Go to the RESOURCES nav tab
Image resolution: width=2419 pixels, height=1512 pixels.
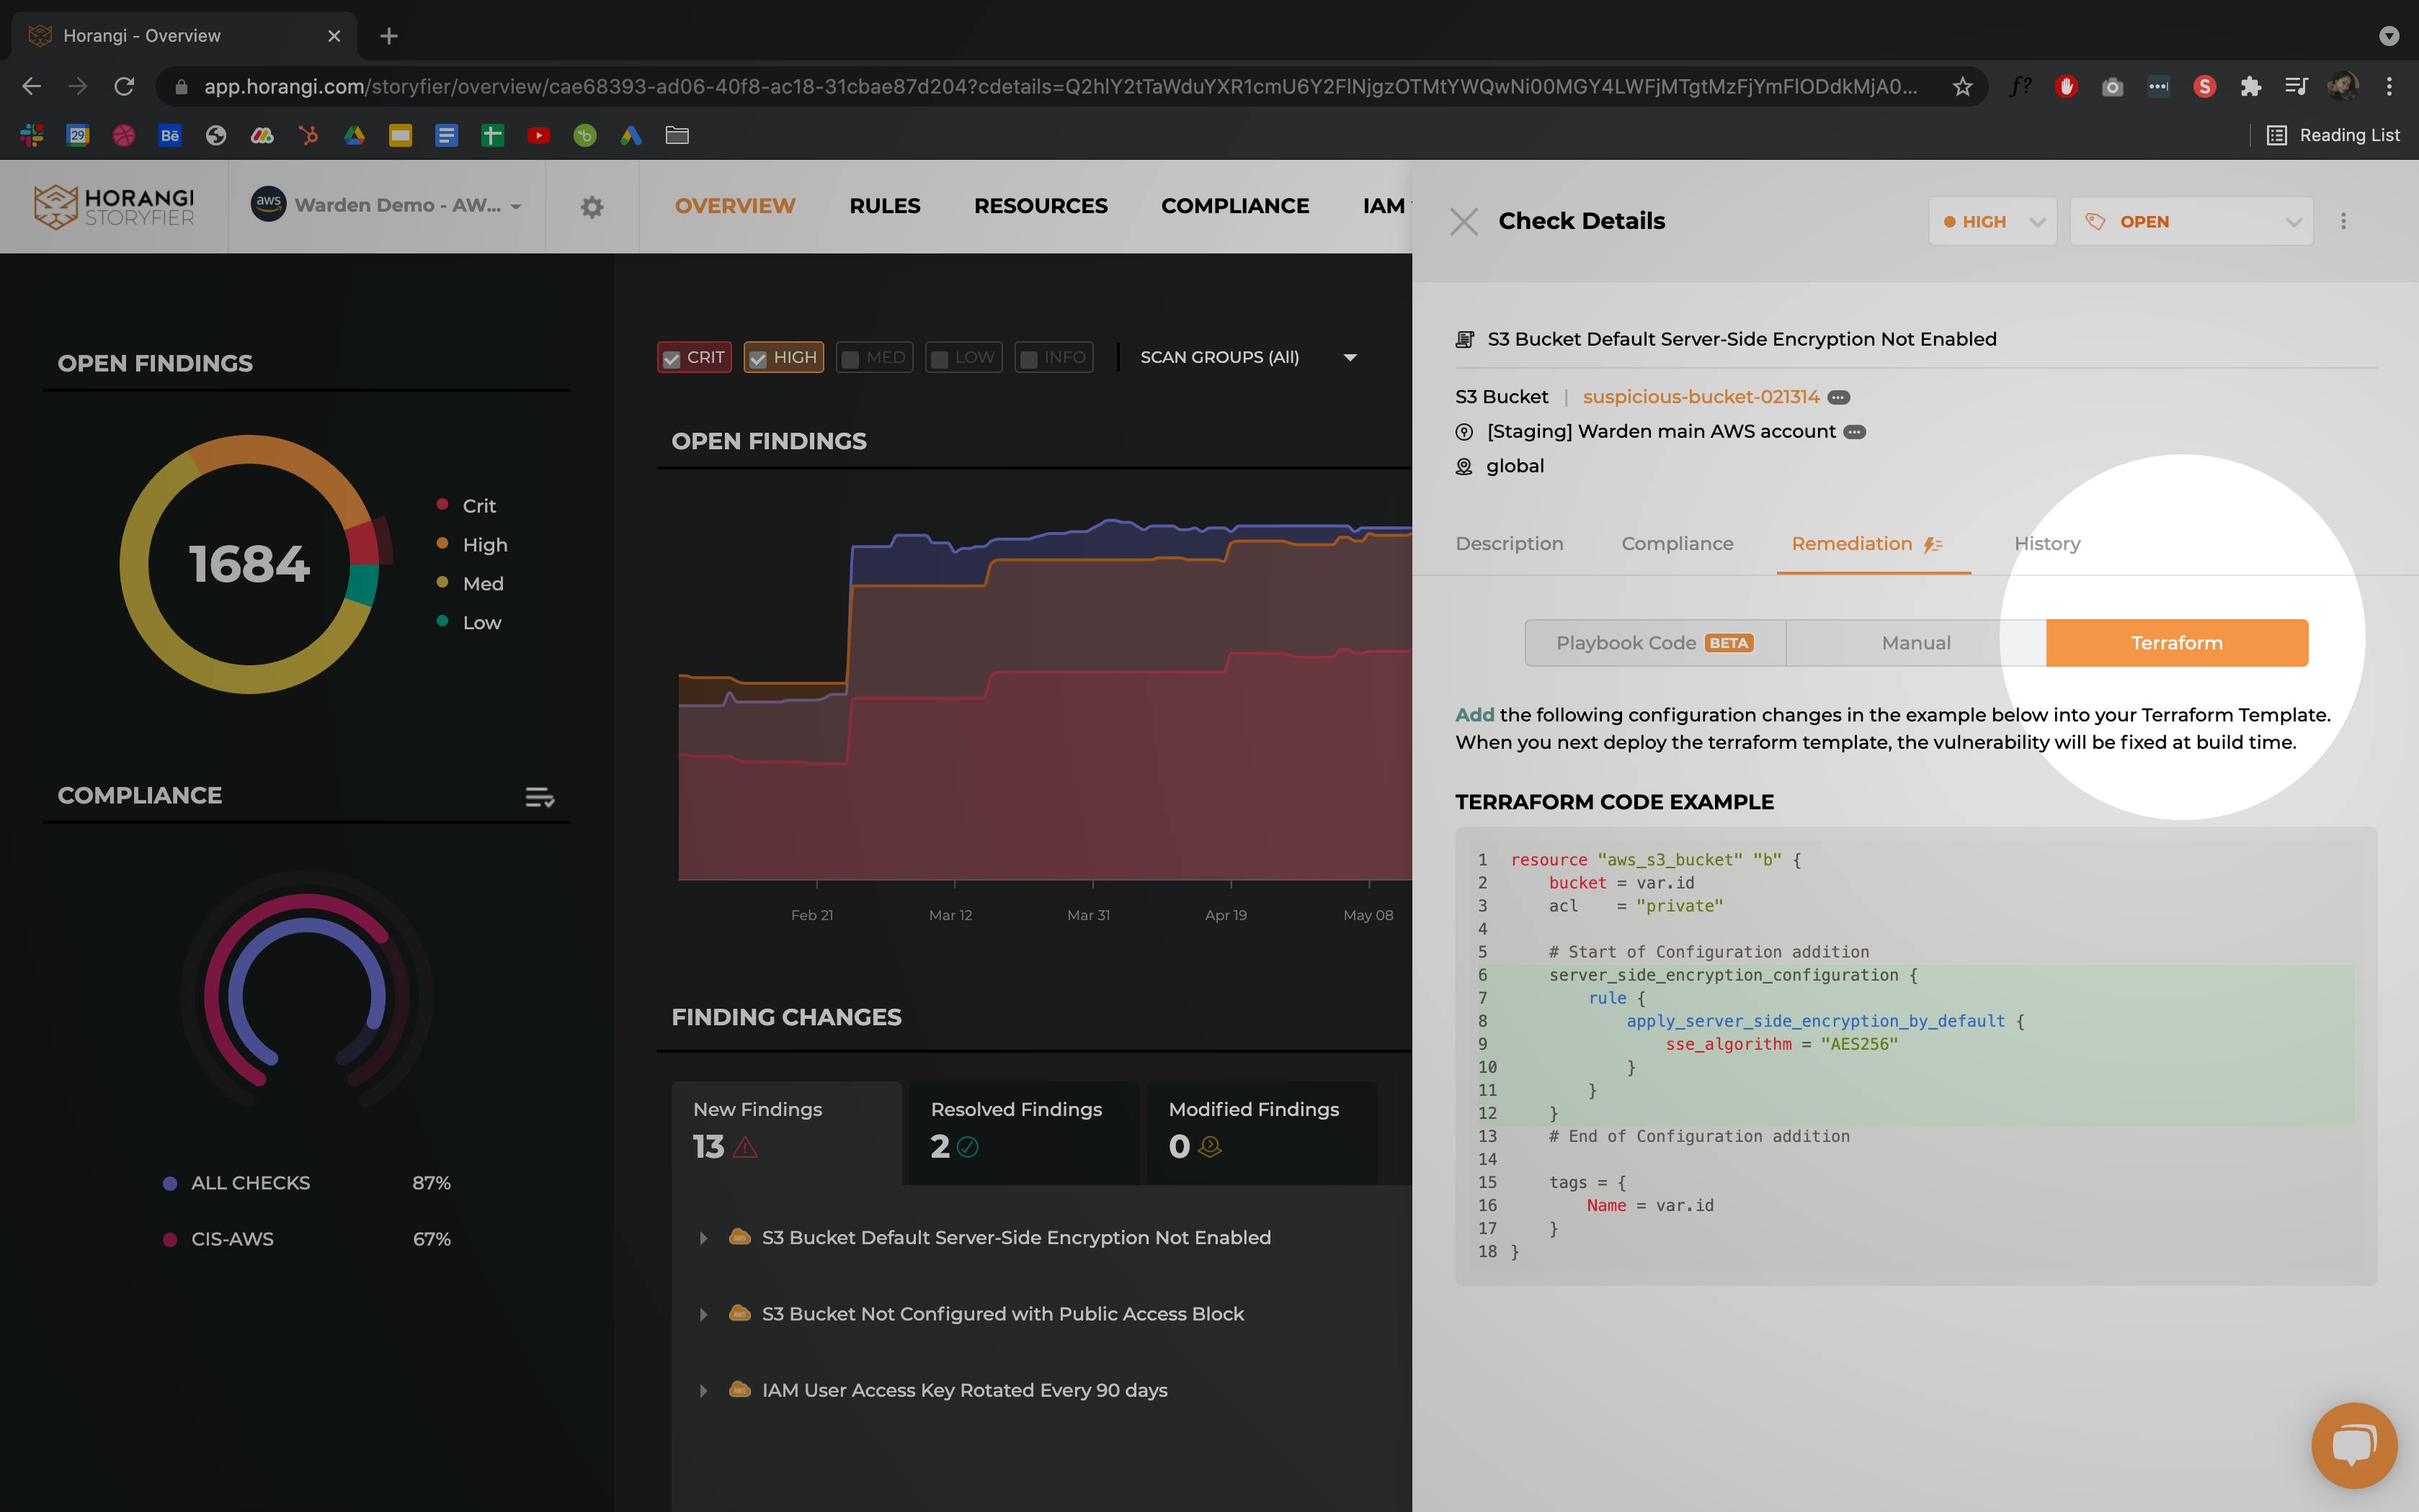point(1041,206)
